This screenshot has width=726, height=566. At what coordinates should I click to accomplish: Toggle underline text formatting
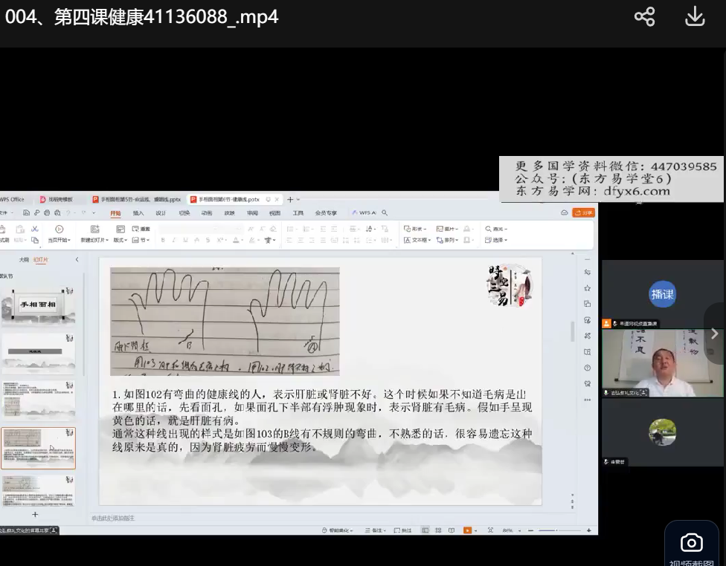click(x=184, y=241)
